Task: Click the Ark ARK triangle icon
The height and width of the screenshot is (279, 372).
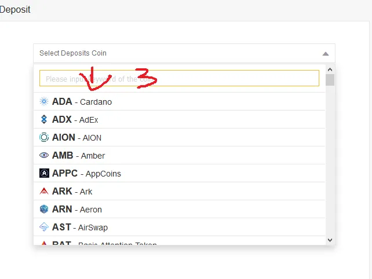Action: click(x=44, y=191)
